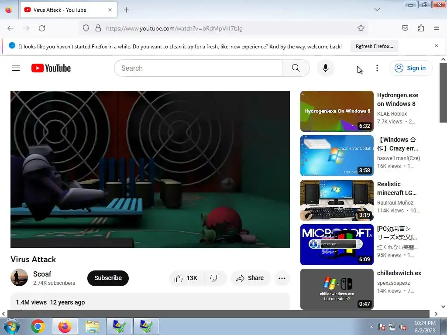Go back with the browser back arrow
The image size is (447, 335).
pos(10,28)
